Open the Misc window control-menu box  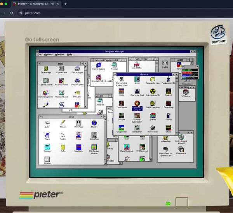[40, 116]
